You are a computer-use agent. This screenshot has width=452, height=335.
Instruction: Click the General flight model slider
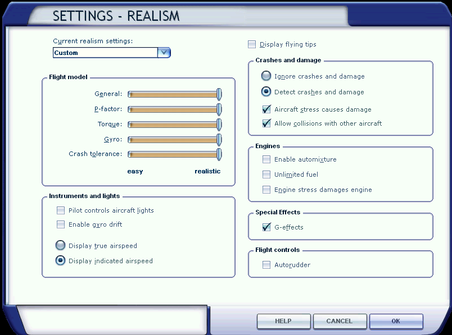(174, 94)
